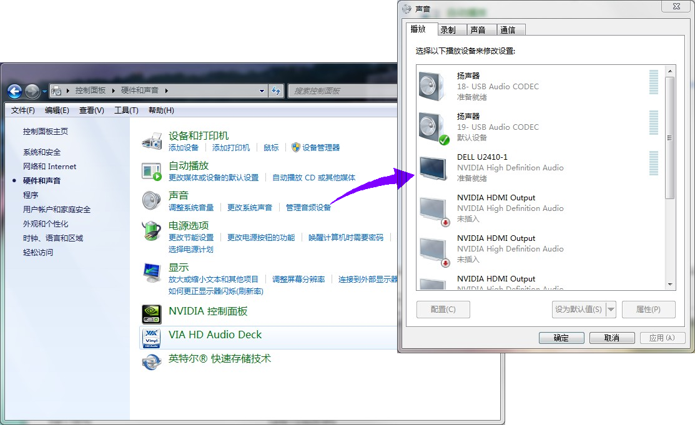Open the 添加打印机 link
The image size is (695, 425).
tap(231, 147)
